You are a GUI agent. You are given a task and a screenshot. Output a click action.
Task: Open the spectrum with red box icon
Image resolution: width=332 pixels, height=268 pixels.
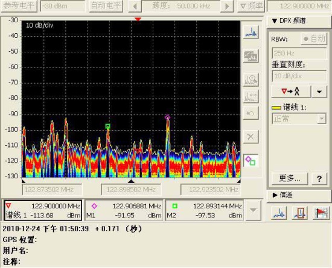click(x=300, y=213)
